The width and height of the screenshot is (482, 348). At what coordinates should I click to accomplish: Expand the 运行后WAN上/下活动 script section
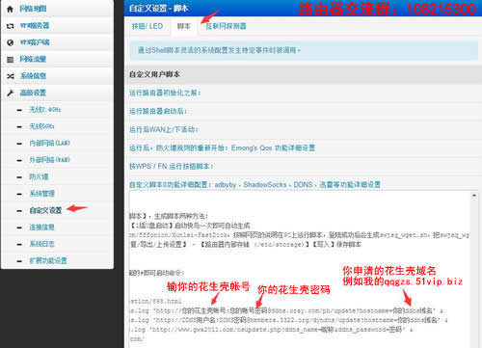click(x=164, y=129)
